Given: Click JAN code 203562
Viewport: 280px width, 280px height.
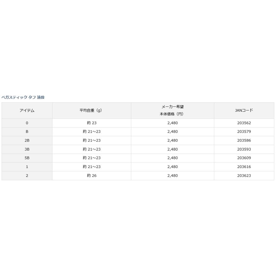Looking at the screenshot, I should click(x=244, y=123).
